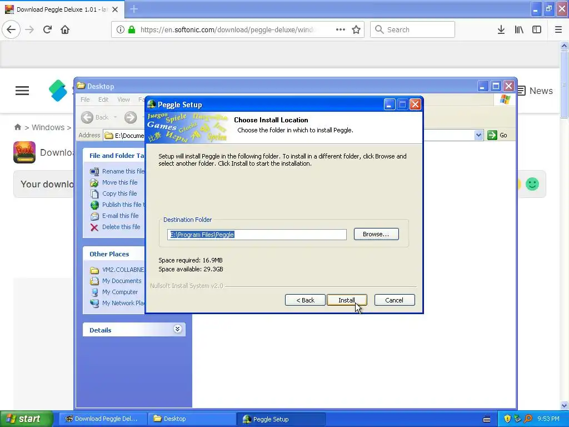Click Forward arrow in Desktop explorer

tap(131, 117)
